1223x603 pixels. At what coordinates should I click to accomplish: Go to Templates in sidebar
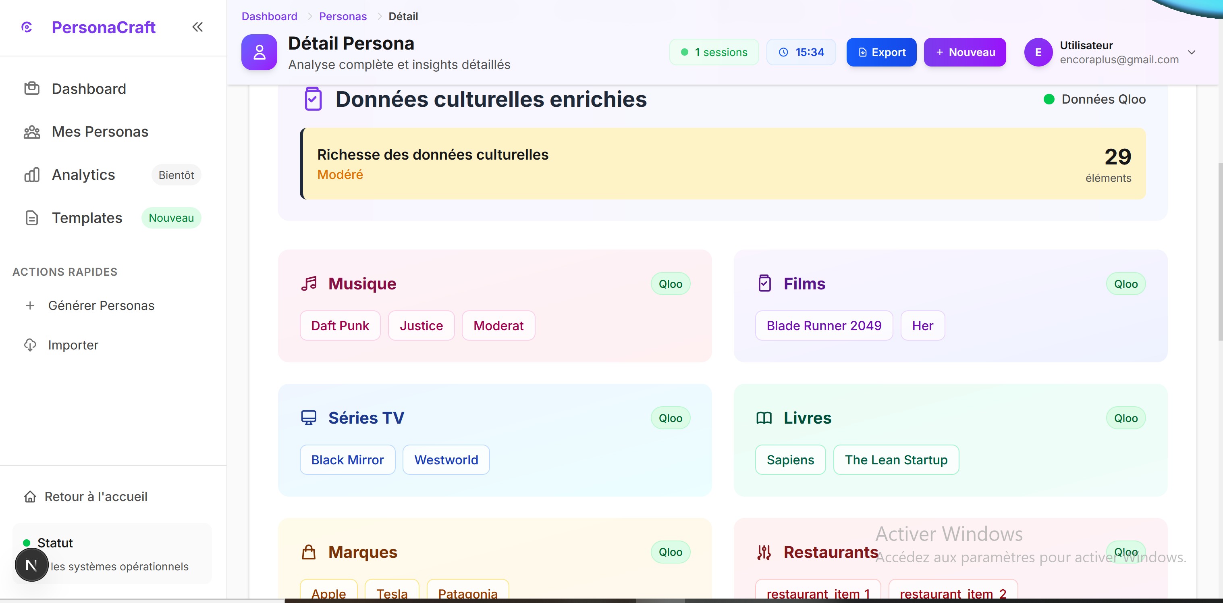click(x=87, y=218)
